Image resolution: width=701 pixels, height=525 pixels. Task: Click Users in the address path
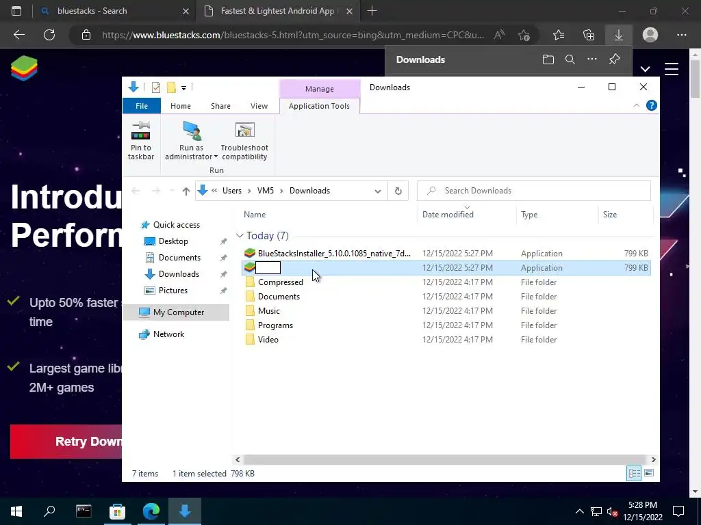point(232,191)
